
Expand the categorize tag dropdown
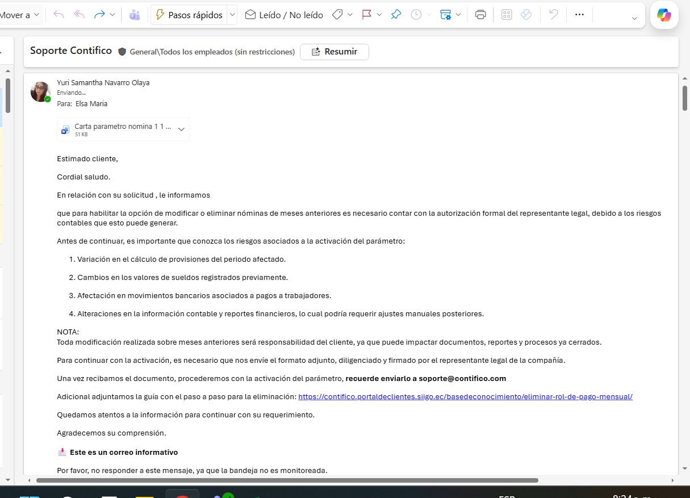click(350, 15)
